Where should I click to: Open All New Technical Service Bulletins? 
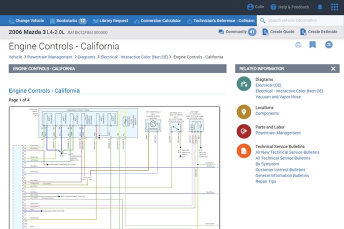point(287,152)
